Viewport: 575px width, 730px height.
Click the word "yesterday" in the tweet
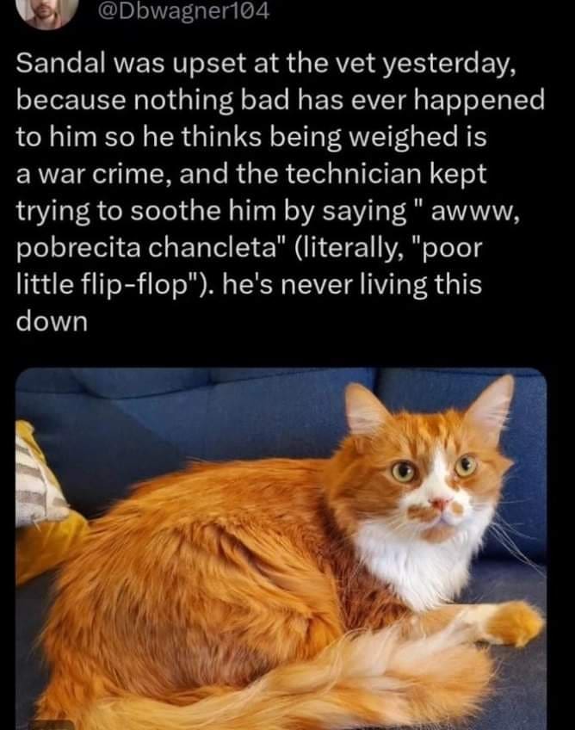448,64
